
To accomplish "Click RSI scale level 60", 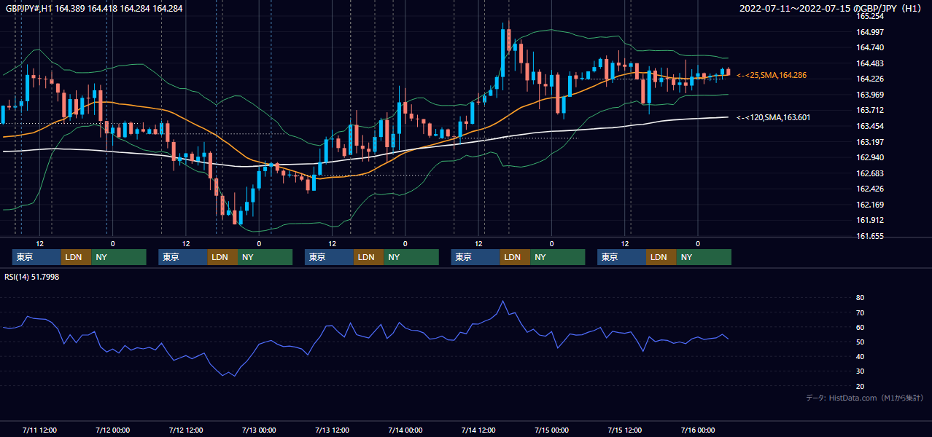I will 861,327.
